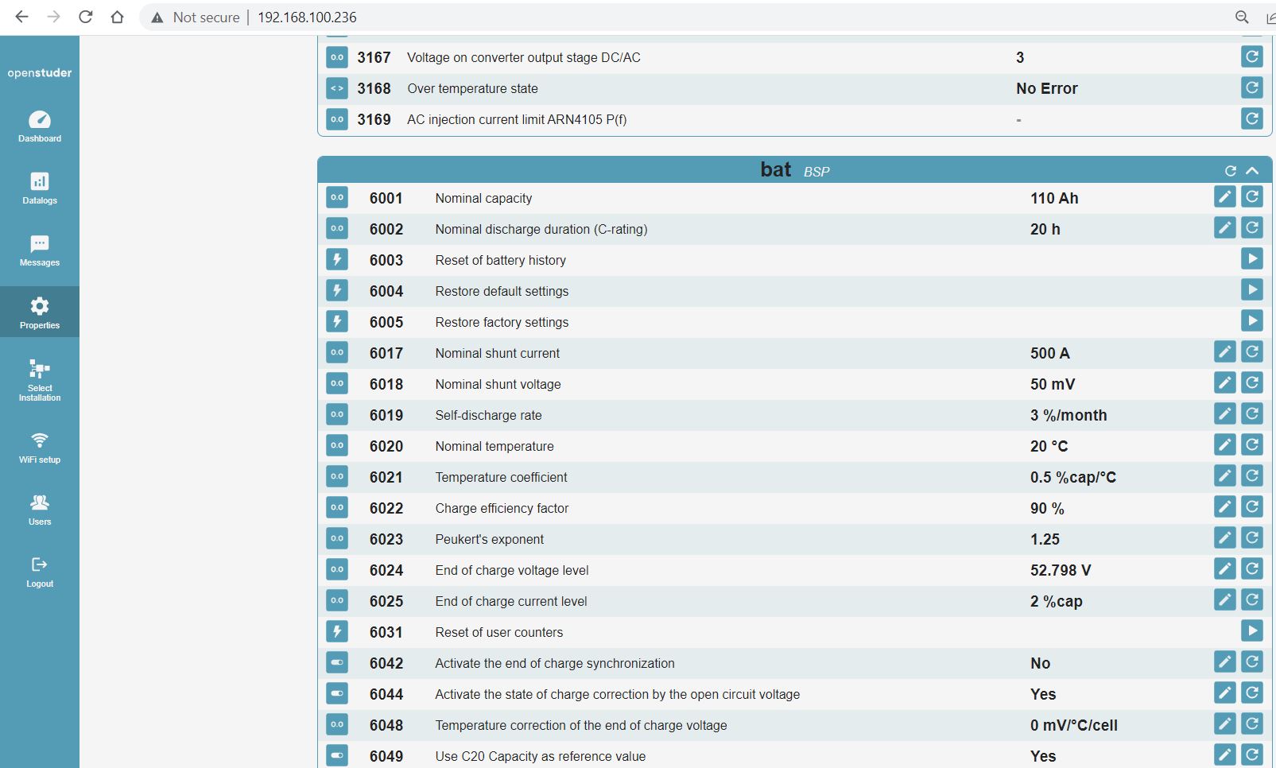Open the browser zoom magnifier icon
Viewport: 1276px width, 768px height.
coord(1242,17)
